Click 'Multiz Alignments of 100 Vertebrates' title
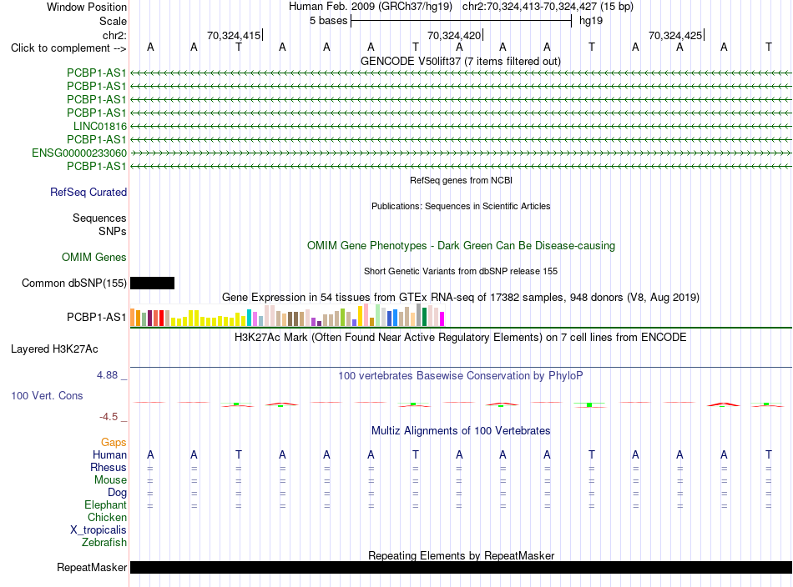Image resolution: width=793 pixels, height=587 pixels. tap(461, 430)
